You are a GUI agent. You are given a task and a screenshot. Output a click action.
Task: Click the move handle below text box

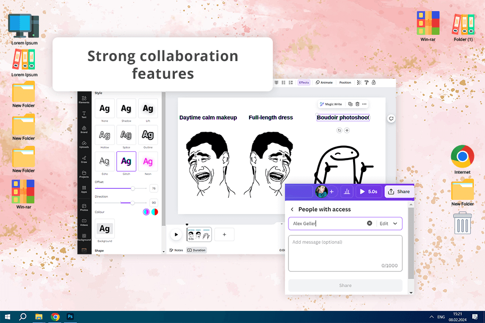pyautogui.click(x=347, y=130)
